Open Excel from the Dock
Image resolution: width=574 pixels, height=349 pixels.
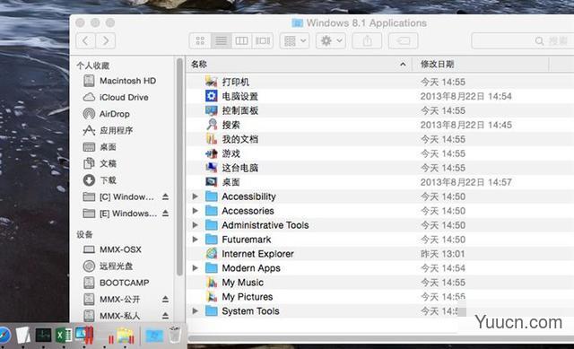pyautogui.click(x=64, y=335)
